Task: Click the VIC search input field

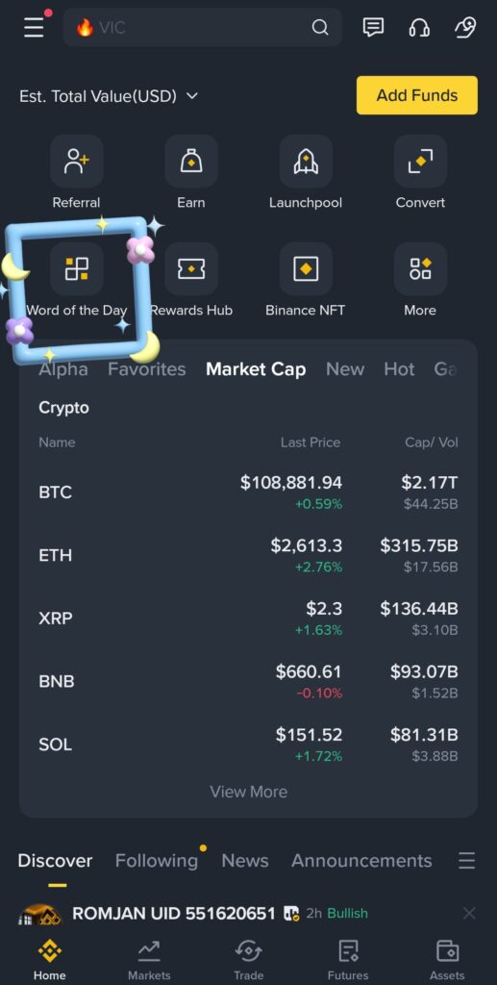Action: [203, 28]
